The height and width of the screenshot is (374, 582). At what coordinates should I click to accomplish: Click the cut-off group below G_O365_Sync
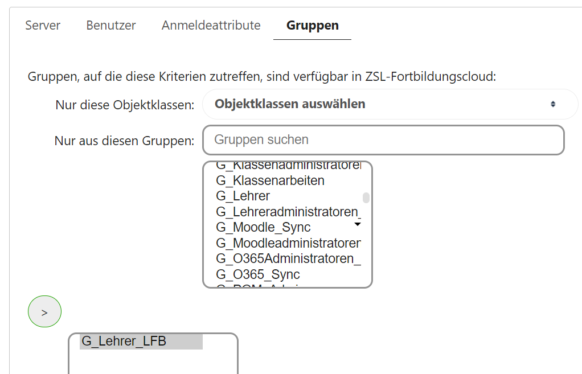click(258, 285)
